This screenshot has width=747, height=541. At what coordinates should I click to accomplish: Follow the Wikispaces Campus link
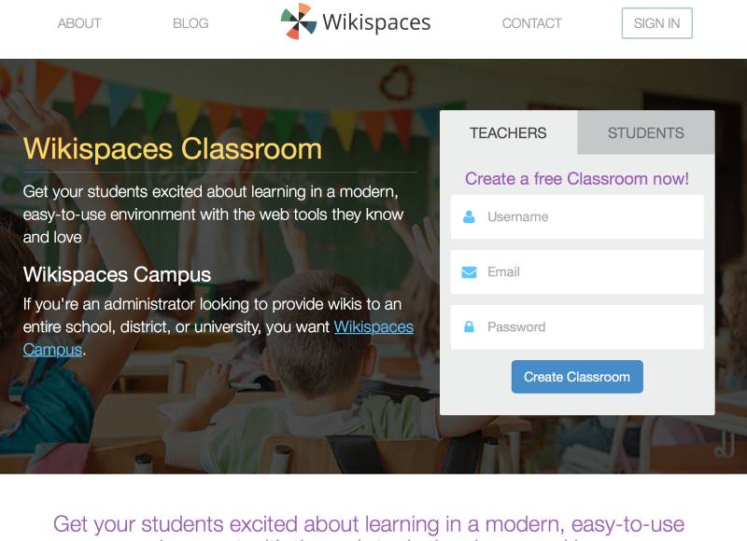pos(373,327)
